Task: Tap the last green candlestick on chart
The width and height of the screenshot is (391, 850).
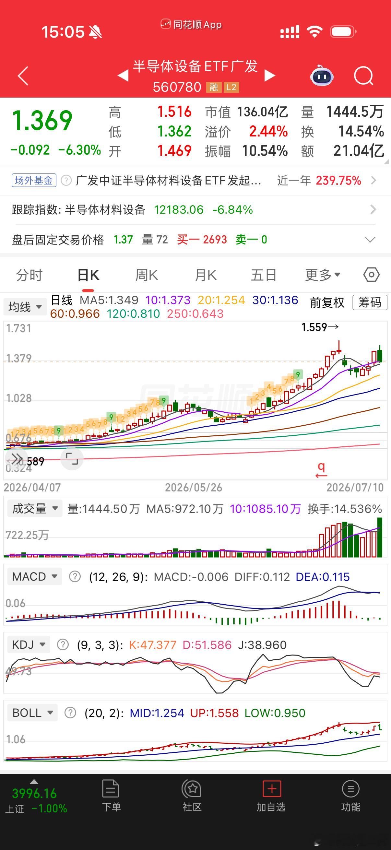Action: [x=380, y=355]
